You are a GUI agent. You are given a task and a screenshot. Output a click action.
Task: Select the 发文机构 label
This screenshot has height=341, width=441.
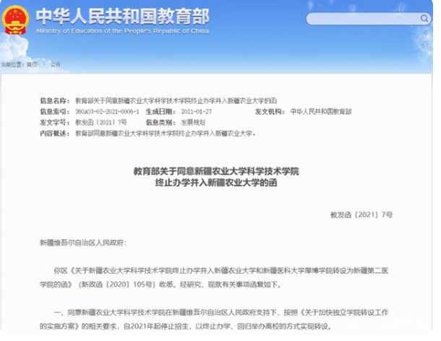coord(270,111)
